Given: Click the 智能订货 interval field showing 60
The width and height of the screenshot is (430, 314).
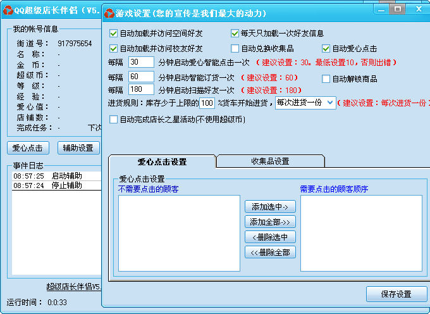Looking at the screenshot, I should [141, 77].
